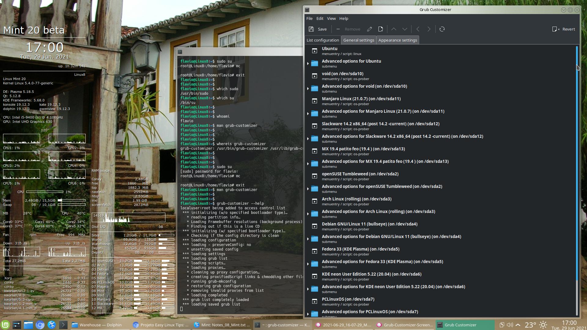Open the weather widget showing 23°
Screen dimensions: 587x330
pos(537,325)
